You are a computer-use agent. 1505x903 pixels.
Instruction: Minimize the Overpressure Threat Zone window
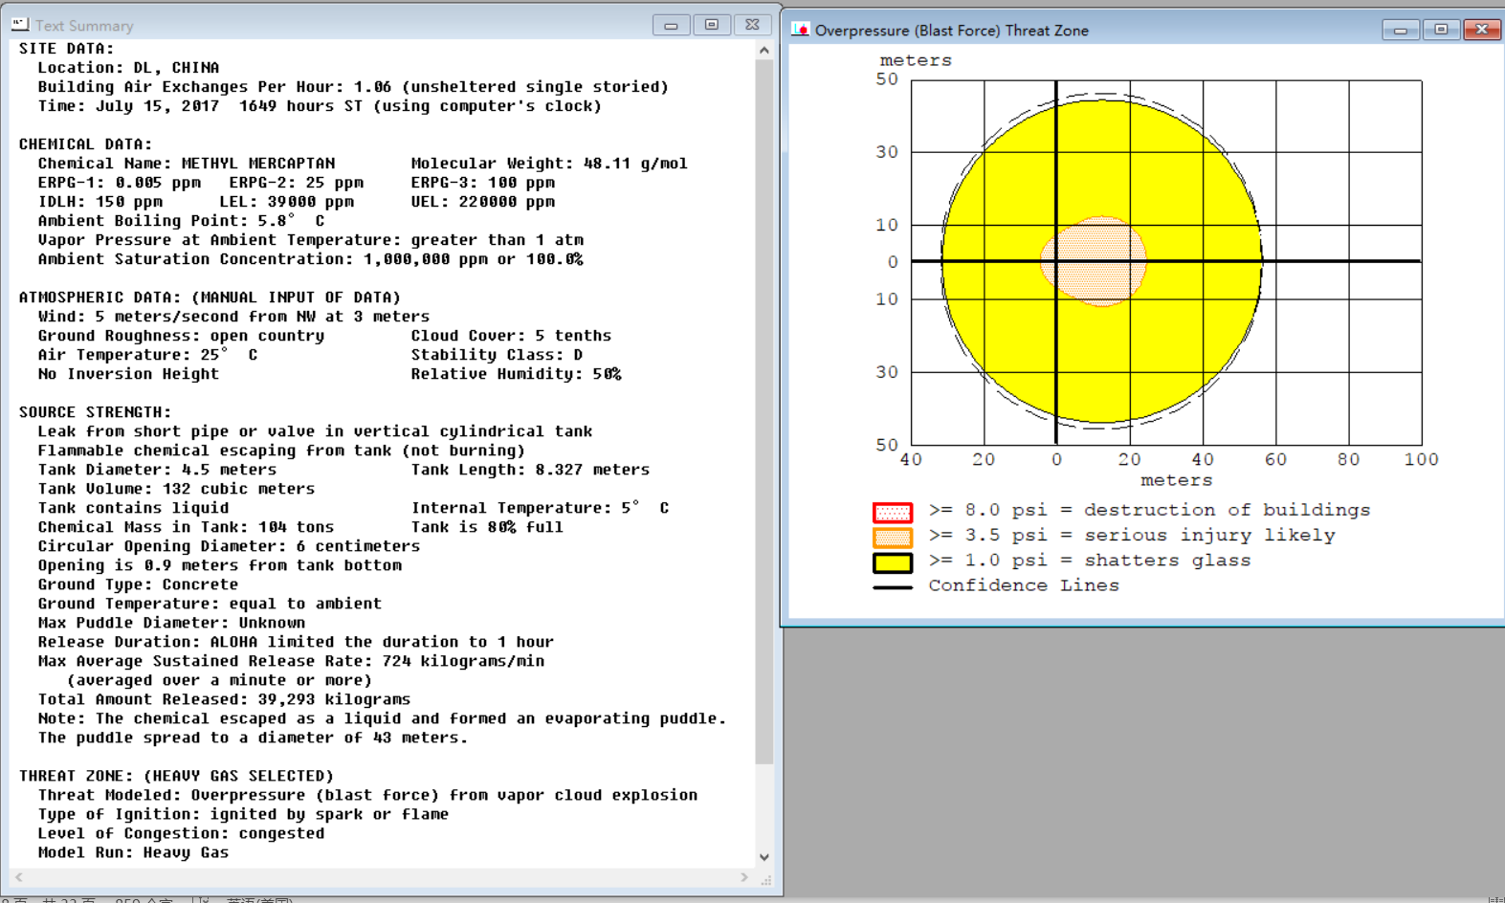pos(1401,30)
